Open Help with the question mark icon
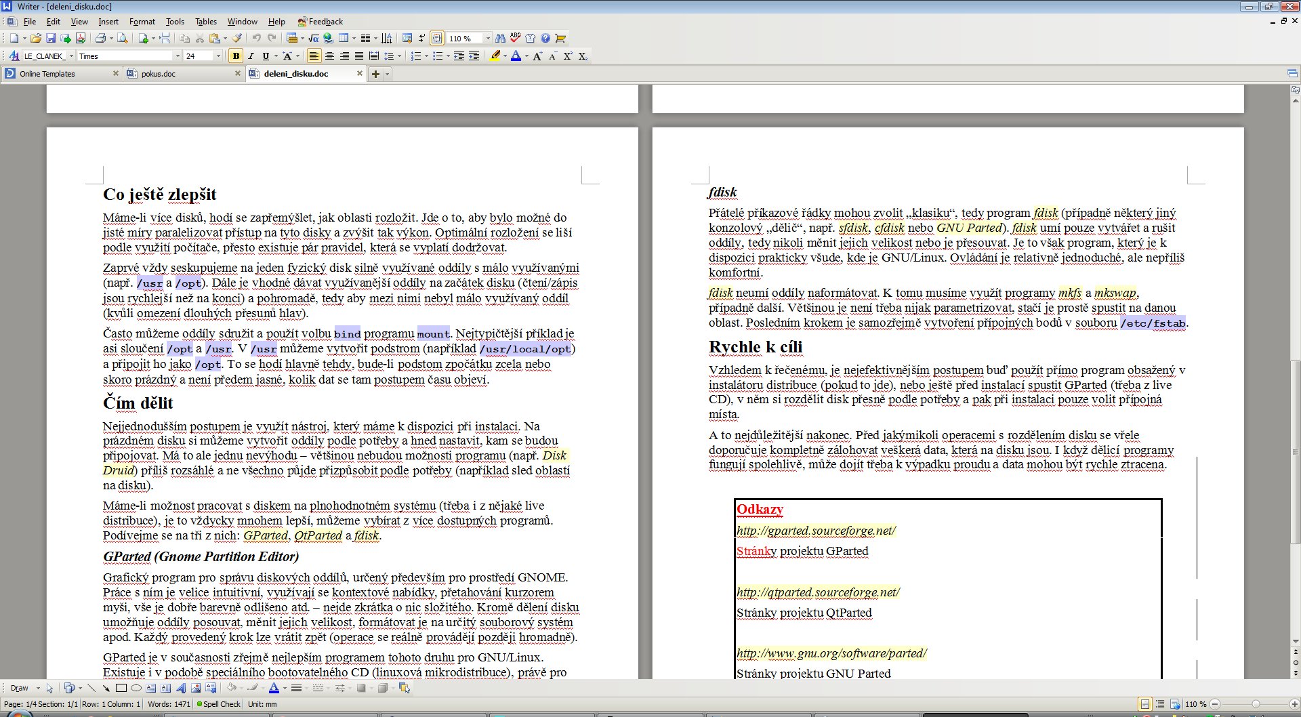The width and height of the screenshot is (1301, 717). tap(545, 39)
